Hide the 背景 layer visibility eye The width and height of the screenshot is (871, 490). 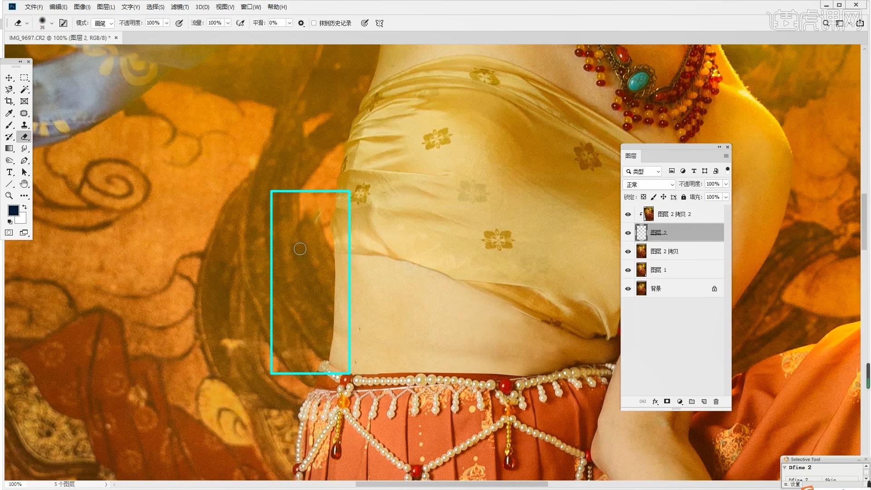coord(628,289)
